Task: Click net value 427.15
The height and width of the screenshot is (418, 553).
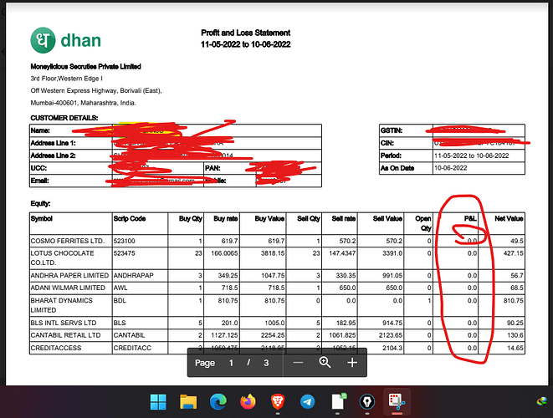Action: (513, 253)
